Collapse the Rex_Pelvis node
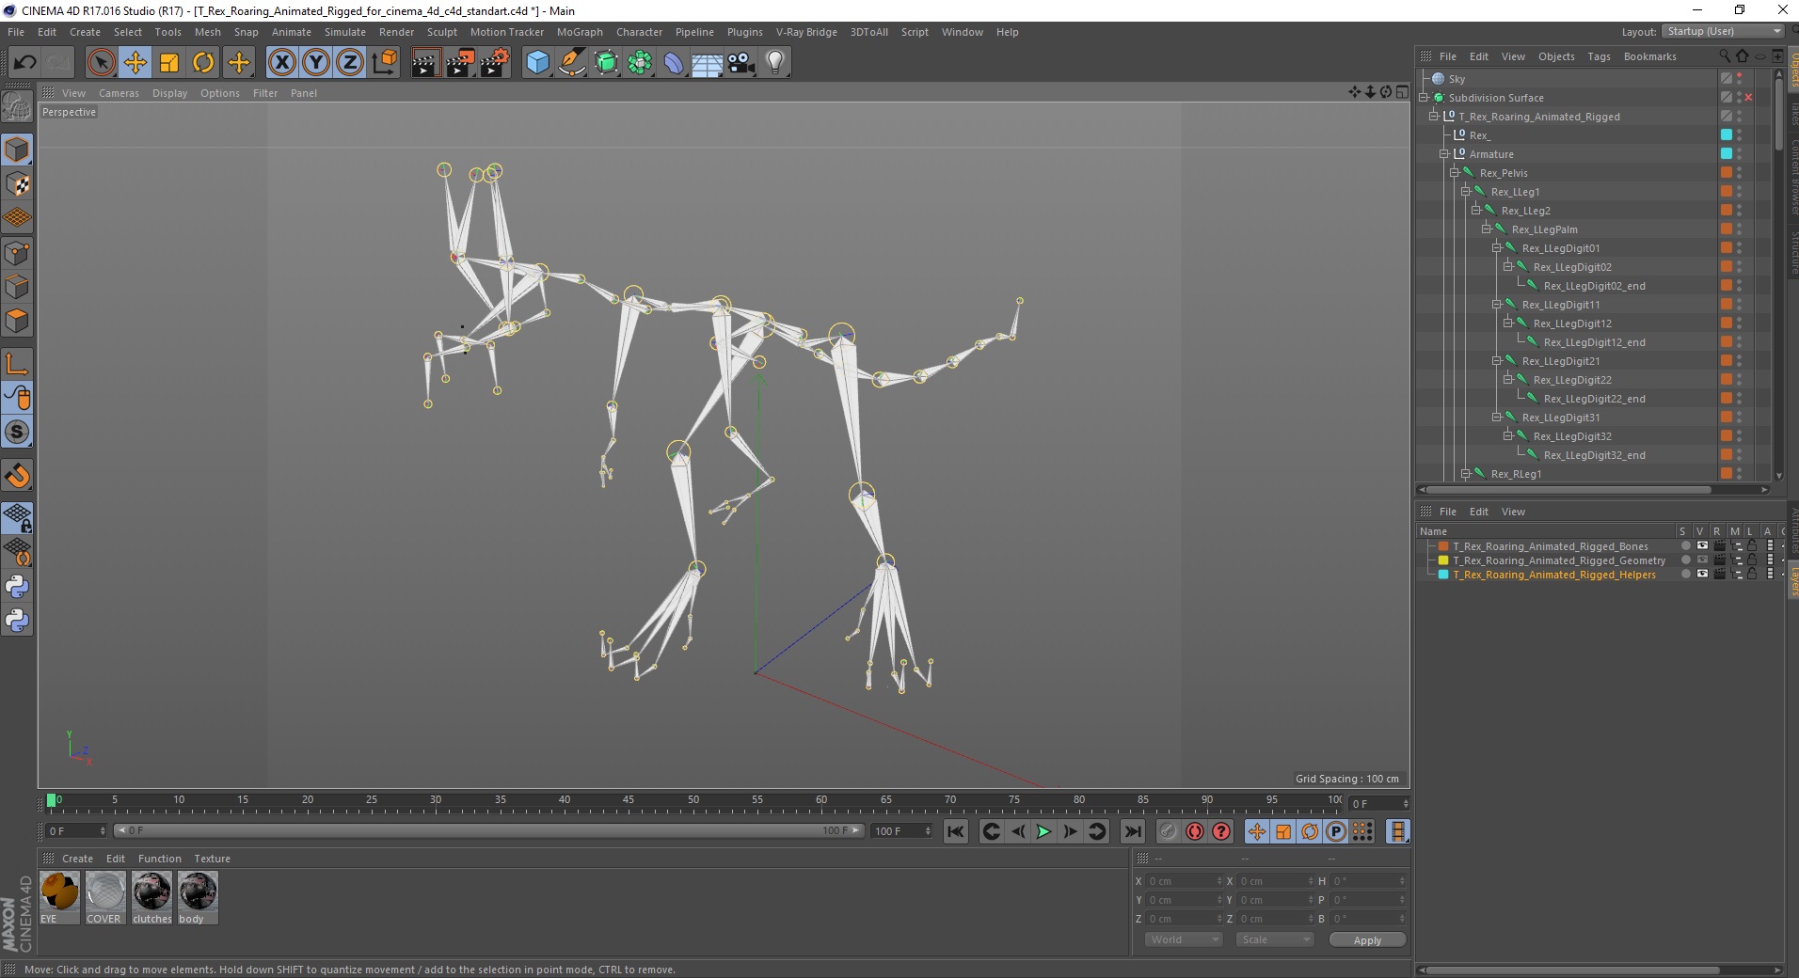 (1455, 173)
